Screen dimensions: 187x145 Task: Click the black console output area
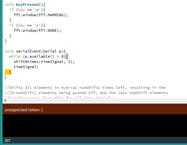(x=95, y=126)
